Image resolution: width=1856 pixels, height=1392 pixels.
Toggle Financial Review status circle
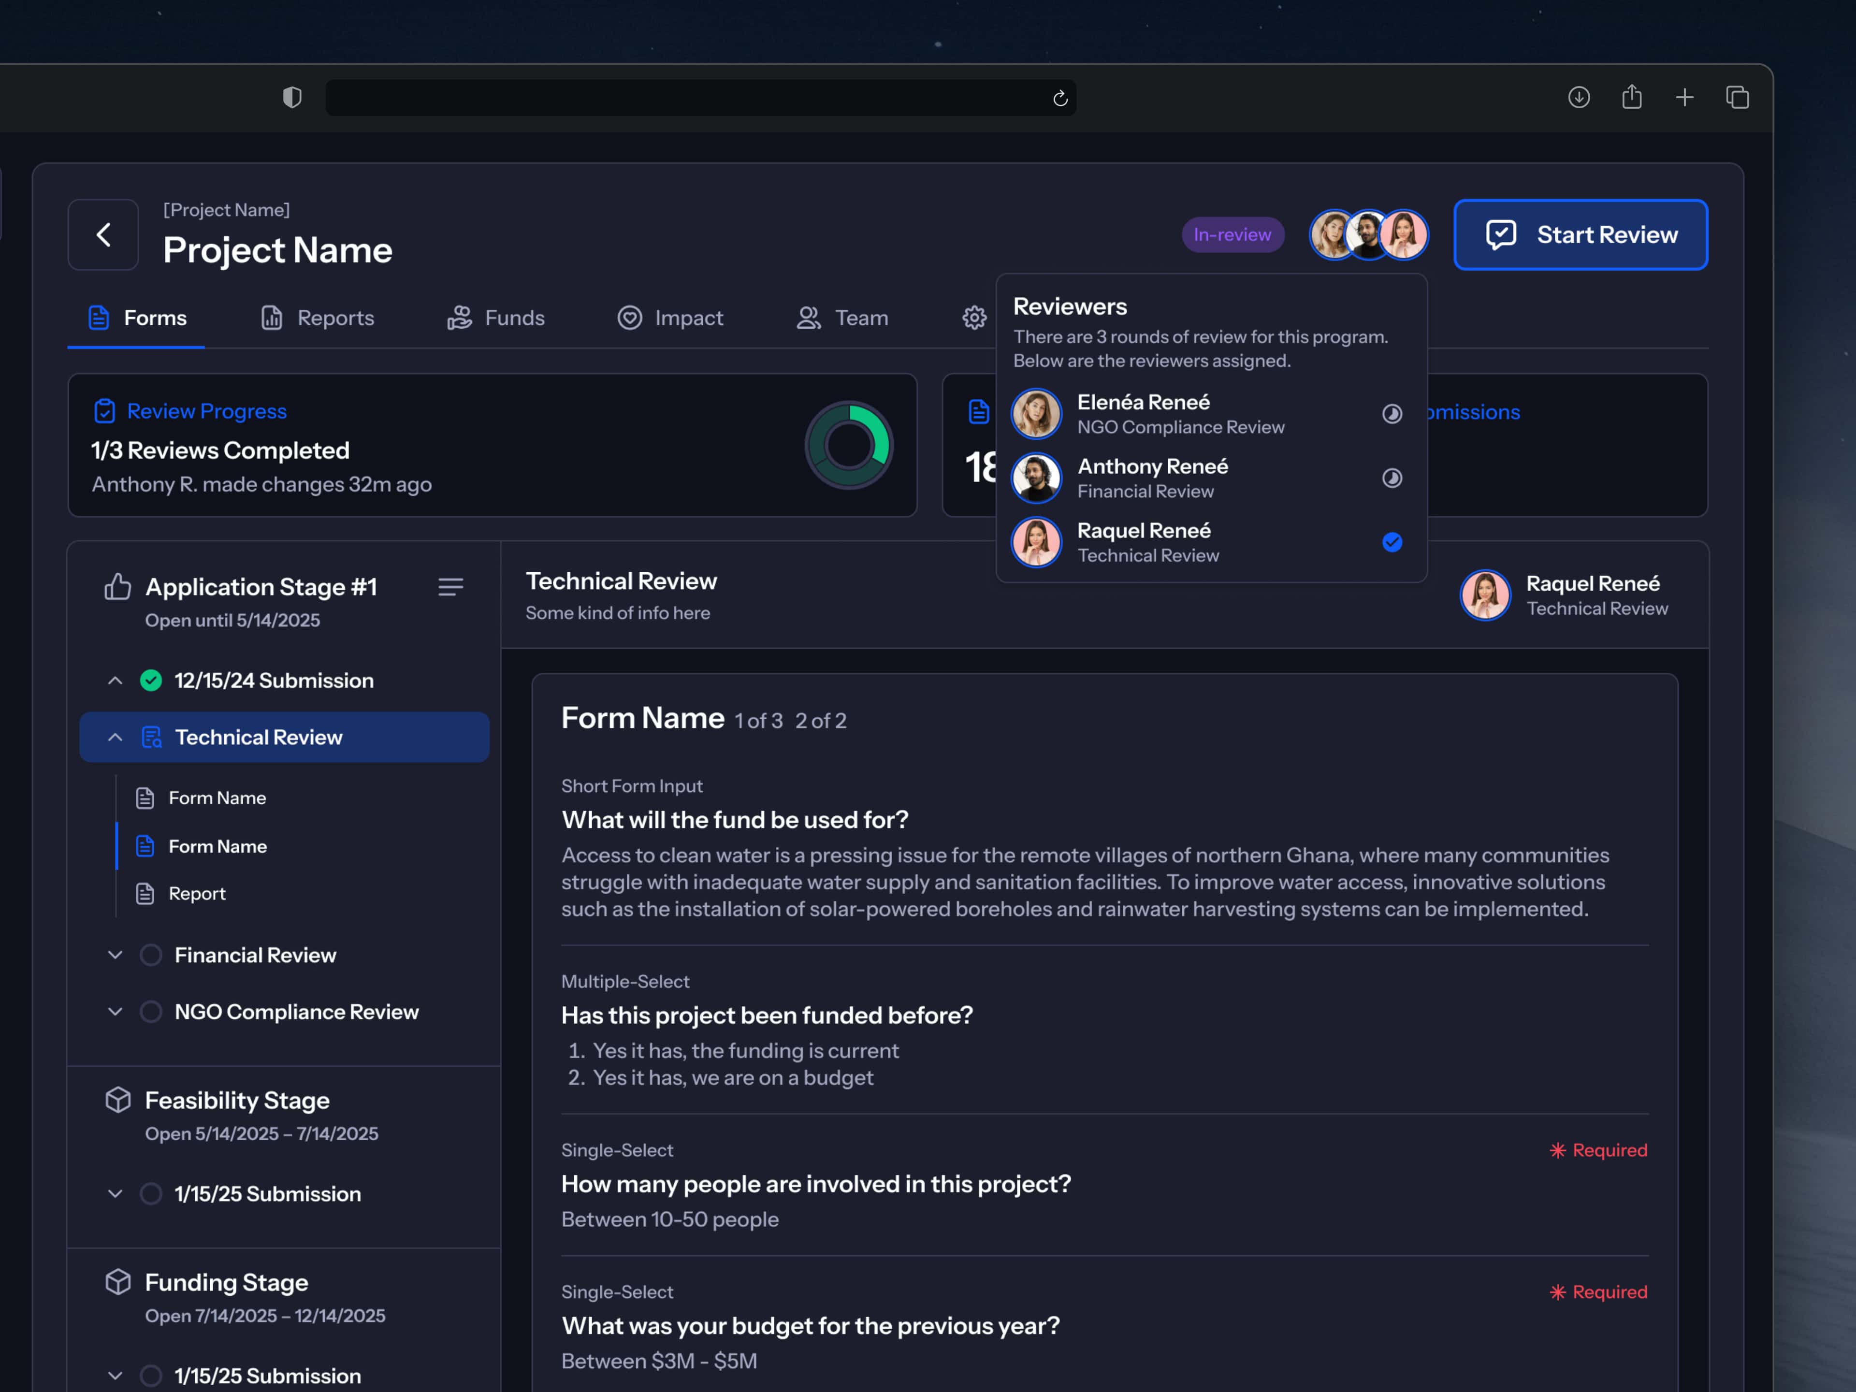(151, 955)
